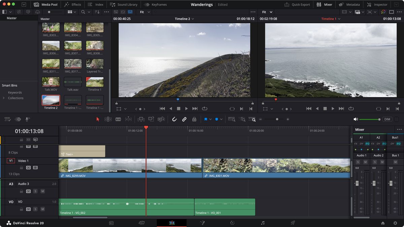Adjust the timeline zoom slider
Screen dimensions: 404x227
(x=277, y=119)
